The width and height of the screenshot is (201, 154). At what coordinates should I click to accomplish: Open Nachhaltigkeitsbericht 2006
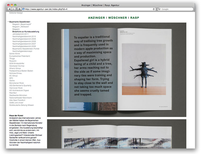(24, 46)
